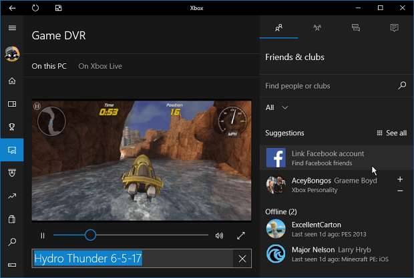The height and width of the screenshot is (278, 414).
Task: Open Connection console icon in sidebar
Action: [12, 265]
